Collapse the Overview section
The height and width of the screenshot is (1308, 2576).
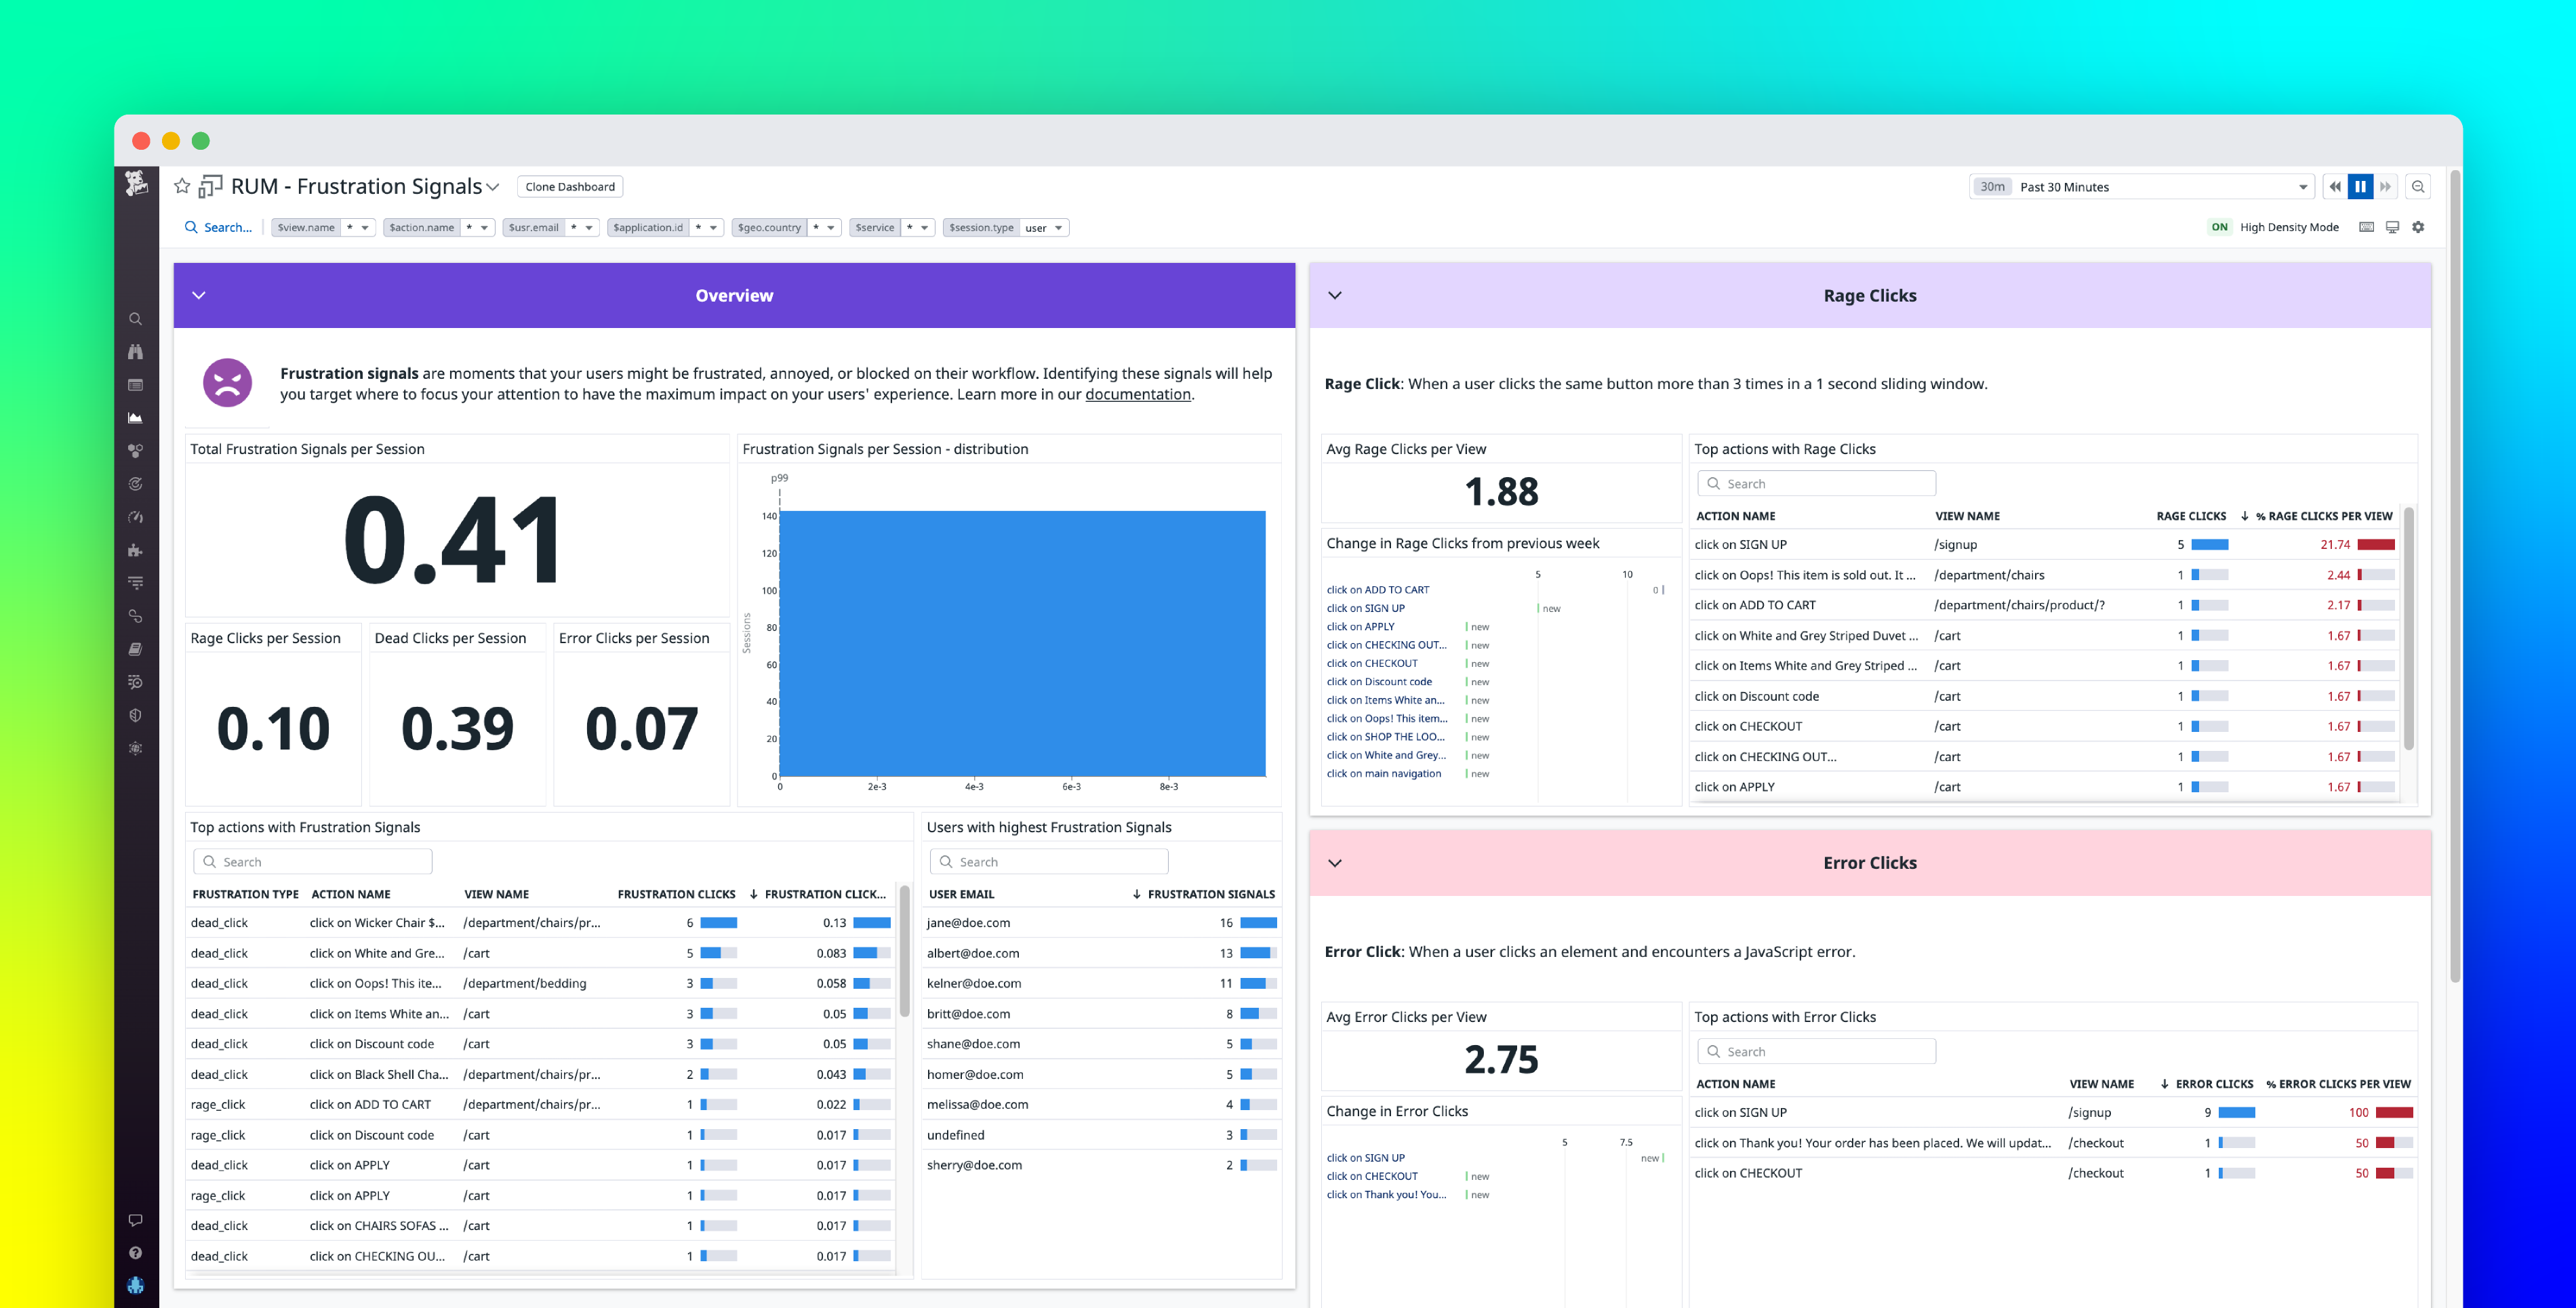tap(198, 295)
